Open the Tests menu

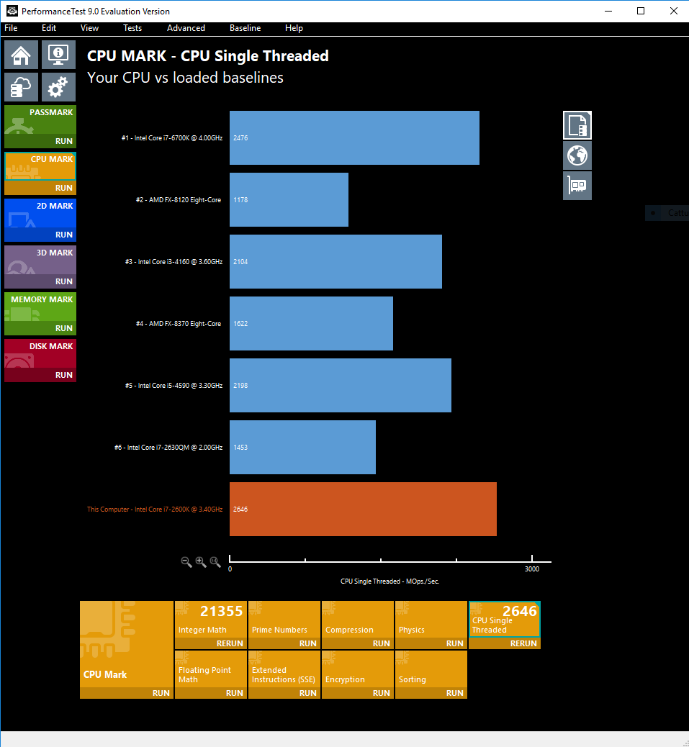132,28
